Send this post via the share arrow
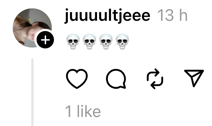 point(194,78)
